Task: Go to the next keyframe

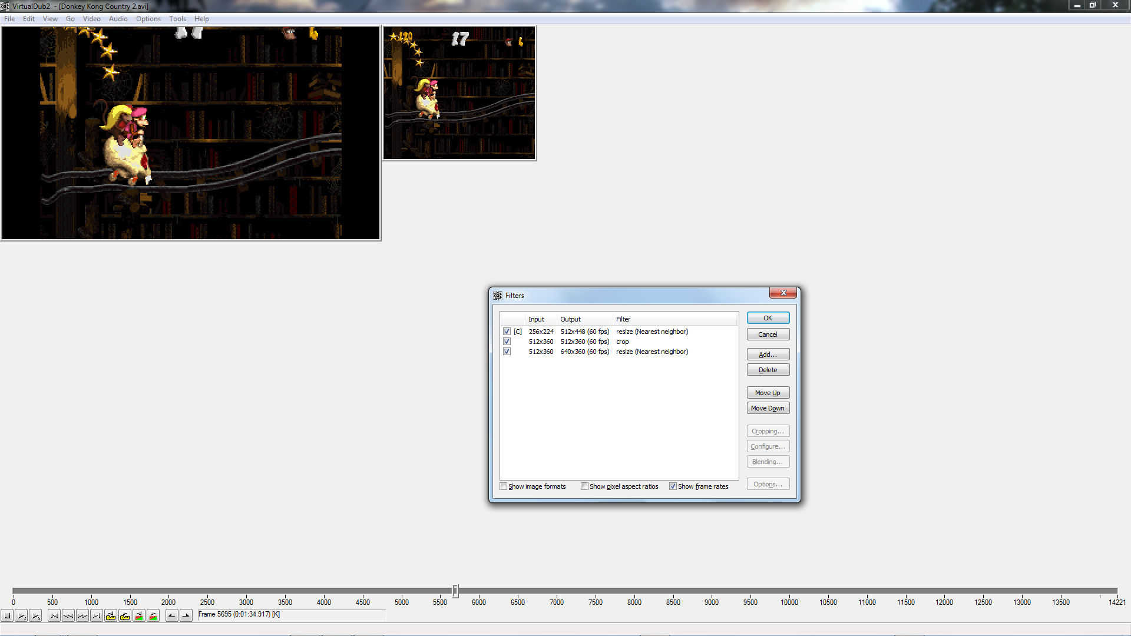Action: (125, 616)
